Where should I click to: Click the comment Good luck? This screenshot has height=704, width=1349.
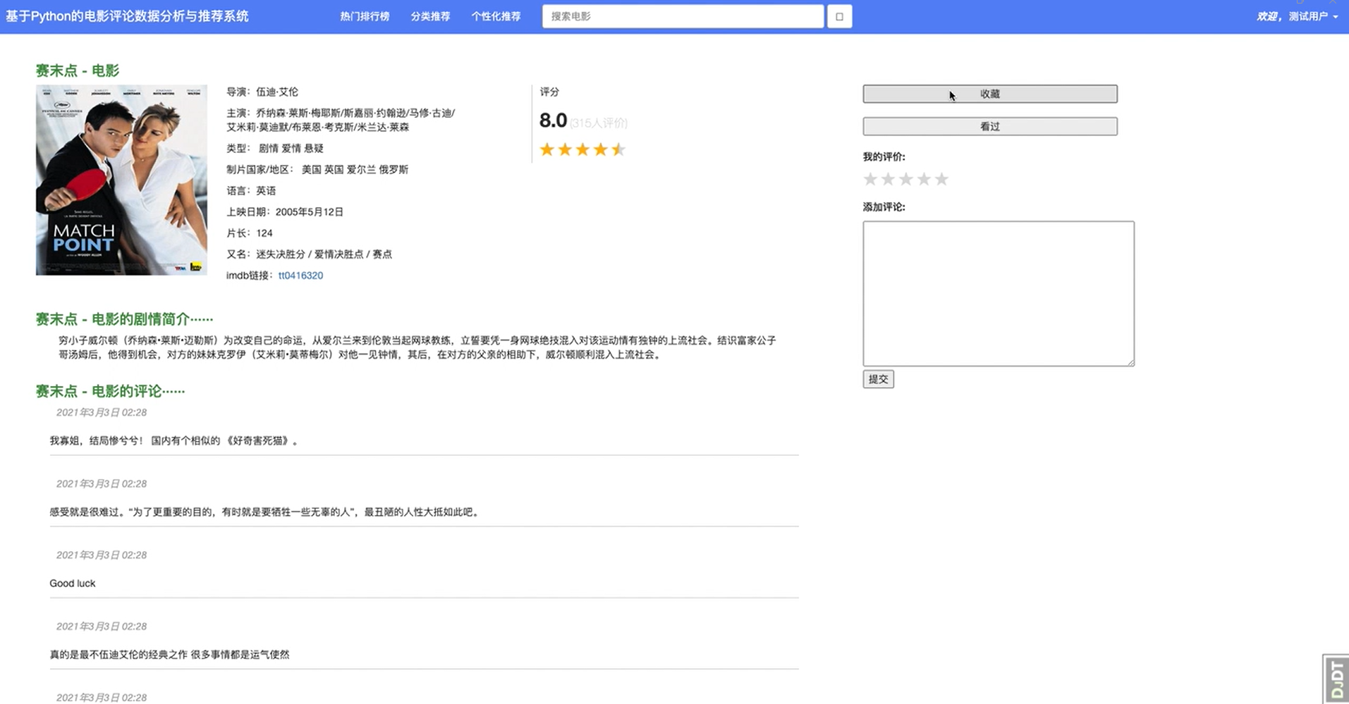73,583
